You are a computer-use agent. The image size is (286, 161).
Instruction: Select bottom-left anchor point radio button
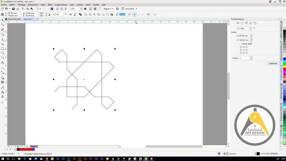point(240,53)
